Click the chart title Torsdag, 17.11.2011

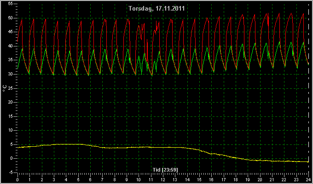click(156, 9)
